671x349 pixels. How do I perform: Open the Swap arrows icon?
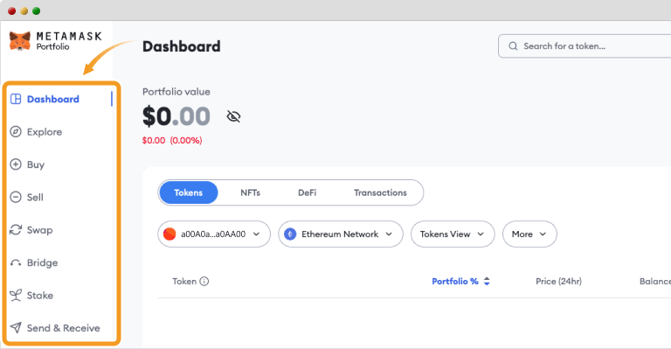tap(16, 229)
